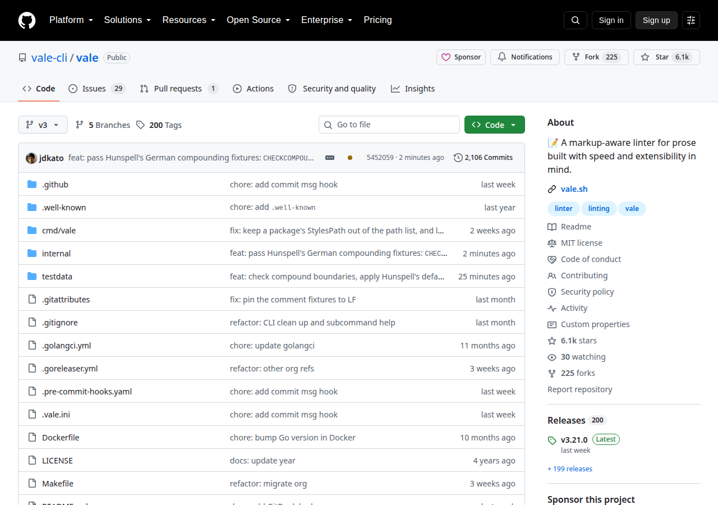Open the 2,106 Commits history
Image resolution: width=718 pixels, height=505 pixels.
483,158
